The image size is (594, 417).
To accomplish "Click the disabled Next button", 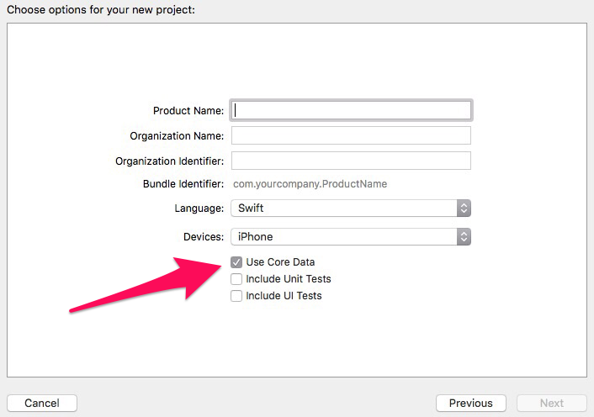I will pyautogui.click(x=552, y=403).
